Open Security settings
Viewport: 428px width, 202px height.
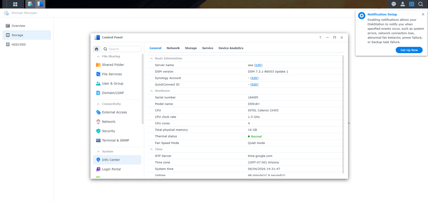coord(117,131)
